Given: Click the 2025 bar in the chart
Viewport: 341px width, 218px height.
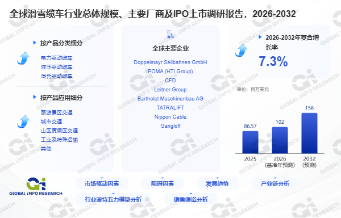Looking at the screenshot, I should (x=250, y=142).
